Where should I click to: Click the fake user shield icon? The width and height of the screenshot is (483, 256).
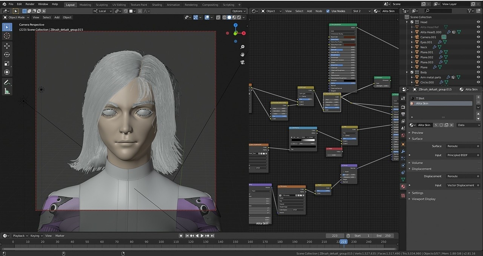pos(441,125)
